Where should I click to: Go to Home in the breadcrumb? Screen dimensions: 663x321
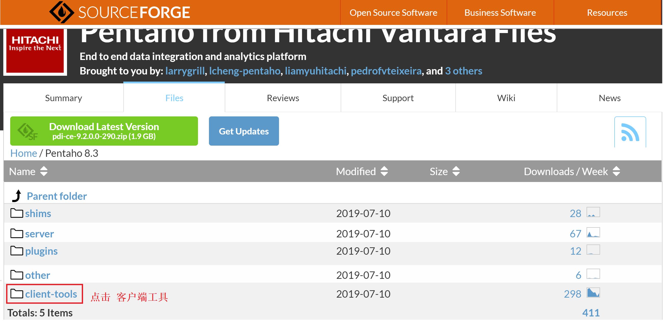coord(24,153)
